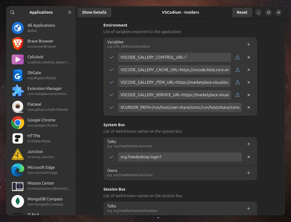This screenshot has height=222, width=291.
Task: Edit the org.freedesktop.login1 field
Action: (x=180, y=157)
